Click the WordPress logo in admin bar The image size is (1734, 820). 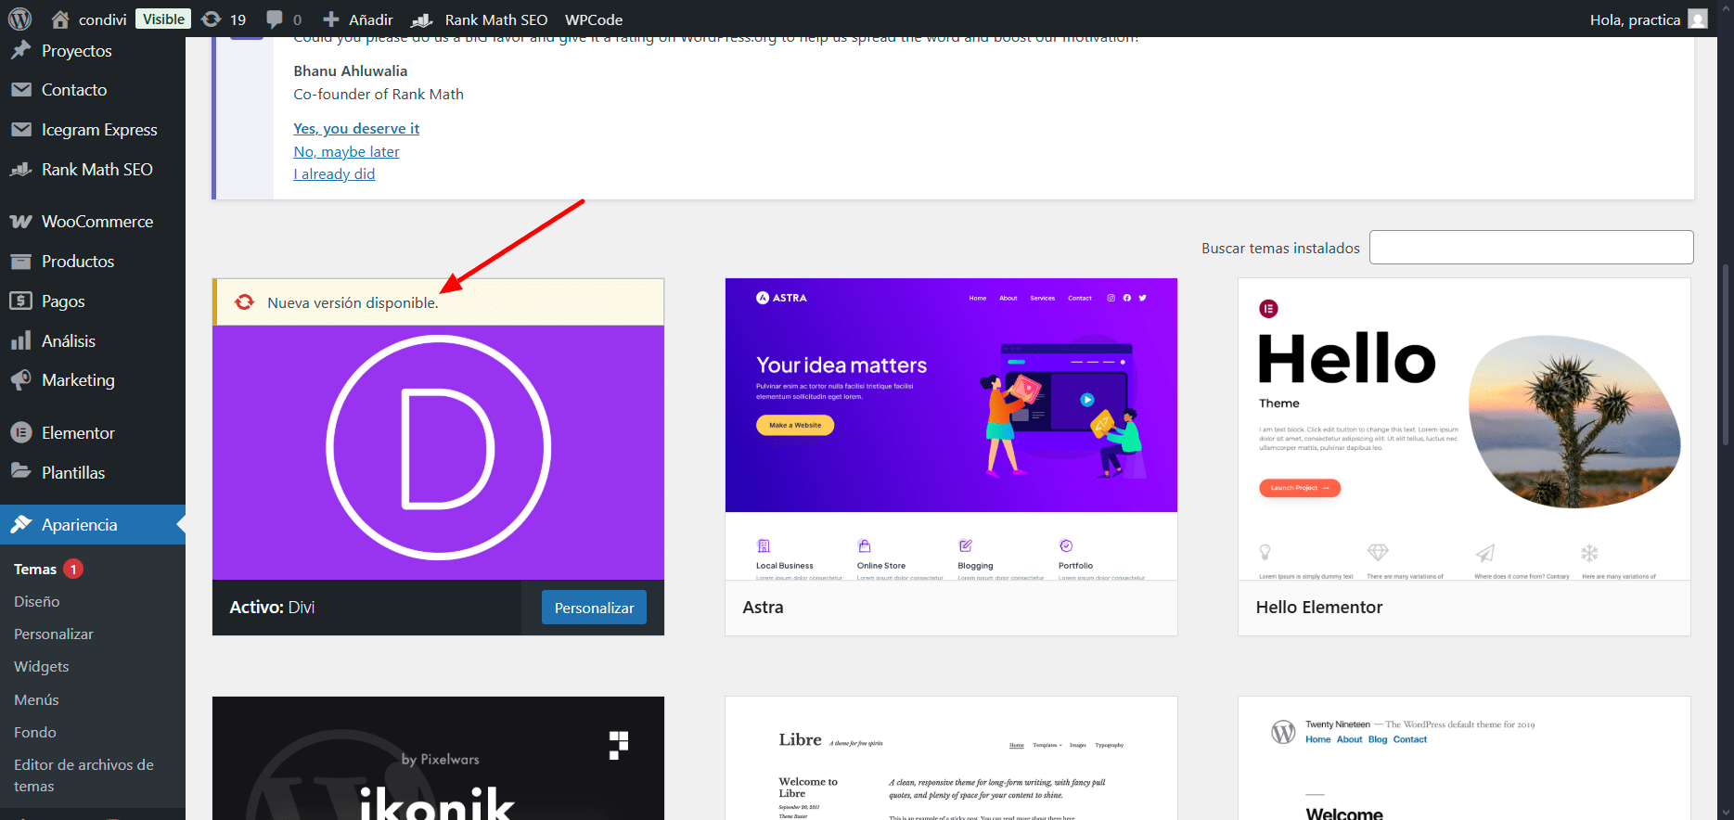[19, 19]
